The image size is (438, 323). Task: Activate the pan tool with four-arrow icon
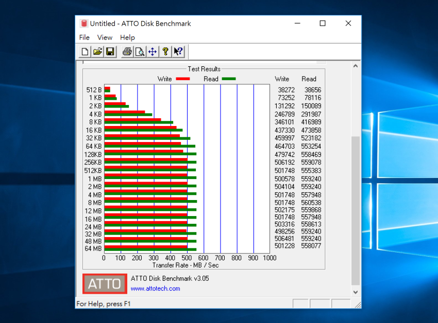151,51
